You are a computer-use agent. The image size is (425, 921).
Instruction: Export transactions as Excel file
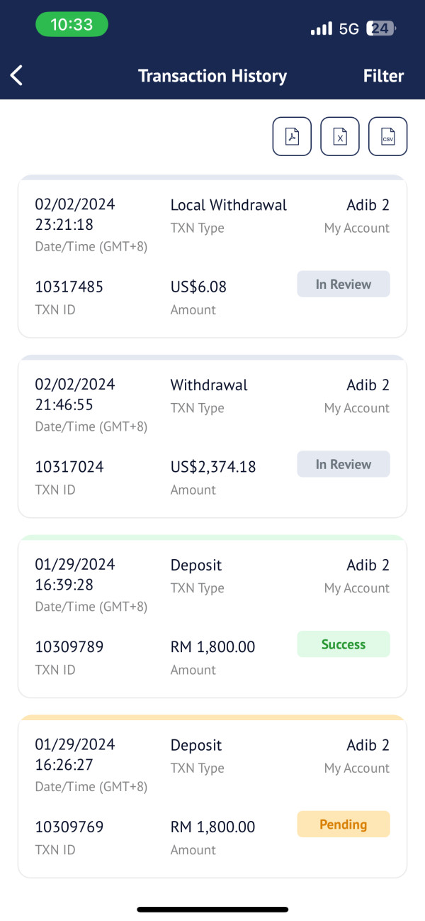pos(340,136)
